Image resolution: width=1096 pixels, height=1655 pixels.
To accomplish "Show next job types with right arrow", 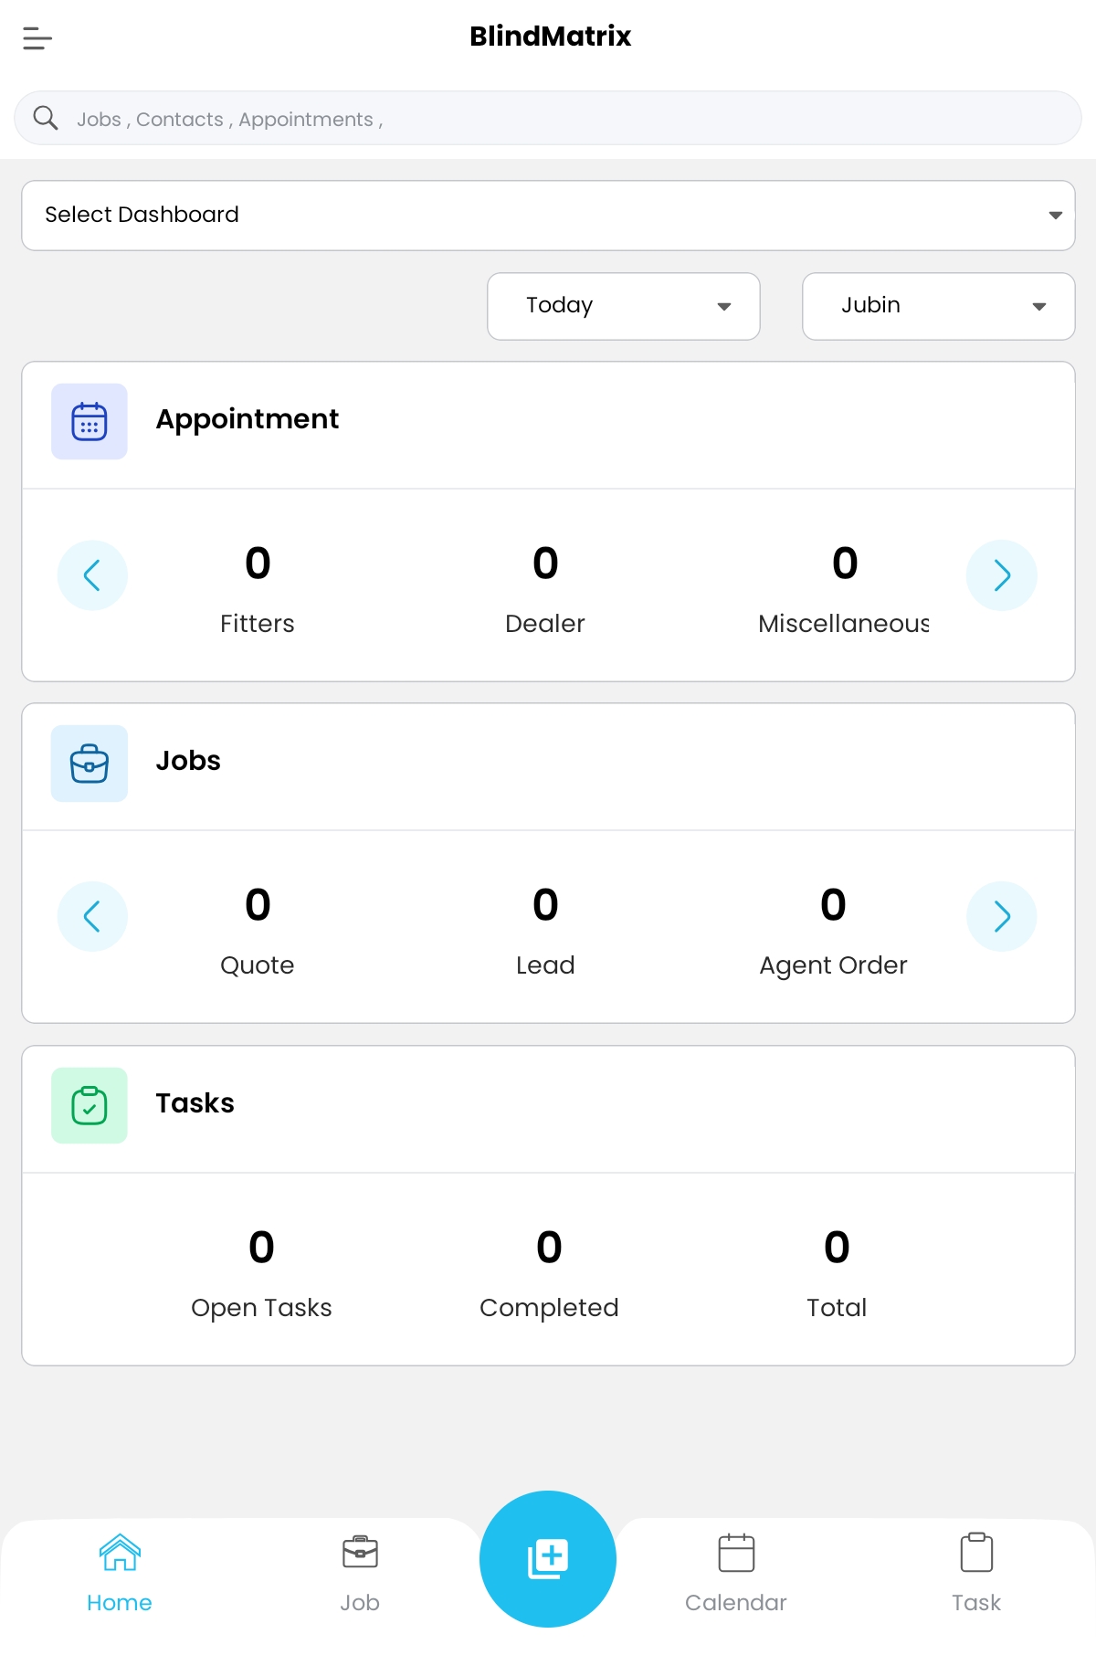I will pos(1002,916).
